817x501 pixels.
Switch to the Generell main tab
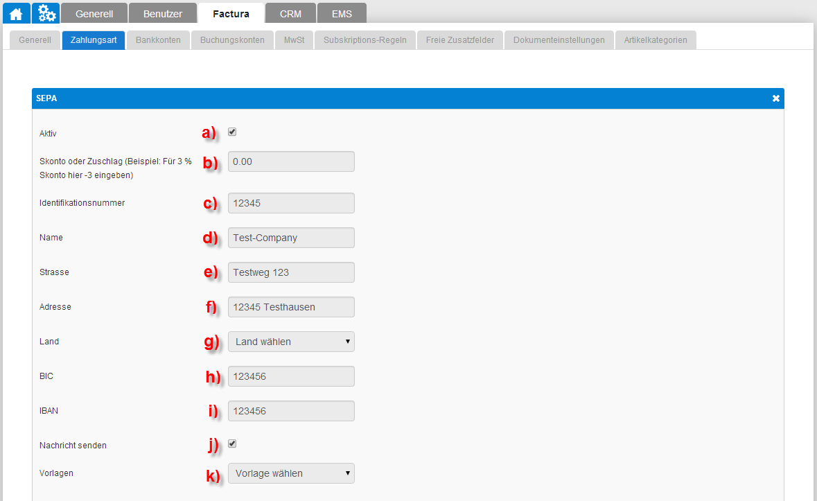[x=94, y=14]
